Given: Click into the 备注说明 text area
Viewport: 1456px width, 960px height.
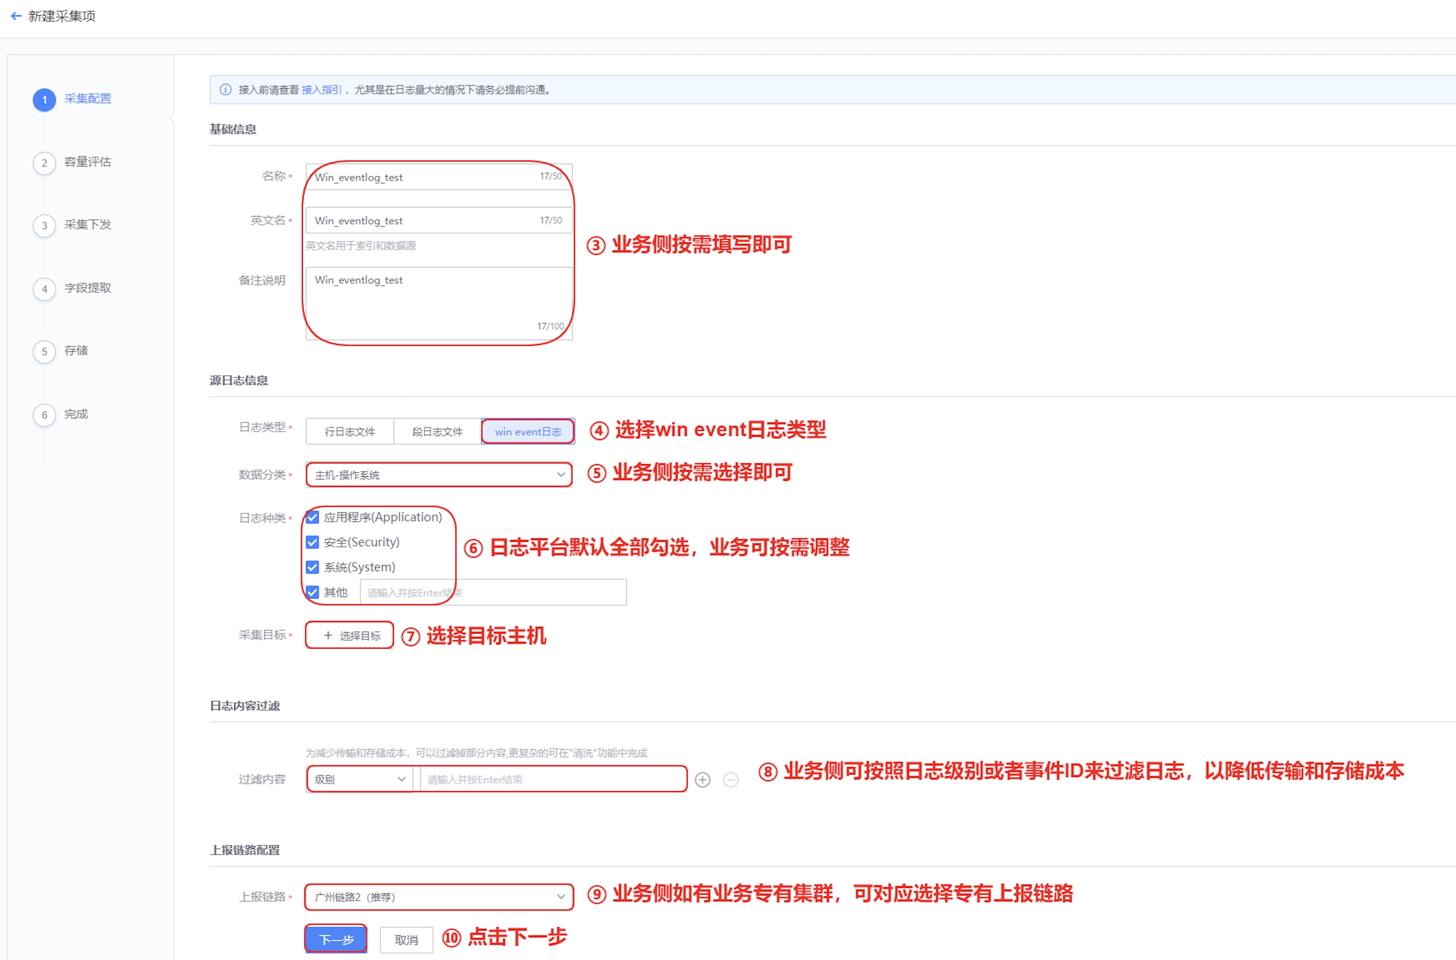Looking at the screenshot, I should coord(439,303).
